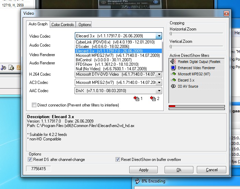
Task: Choose CyberLink (PDVD8.x) from codec list
Action: (118, 42)
